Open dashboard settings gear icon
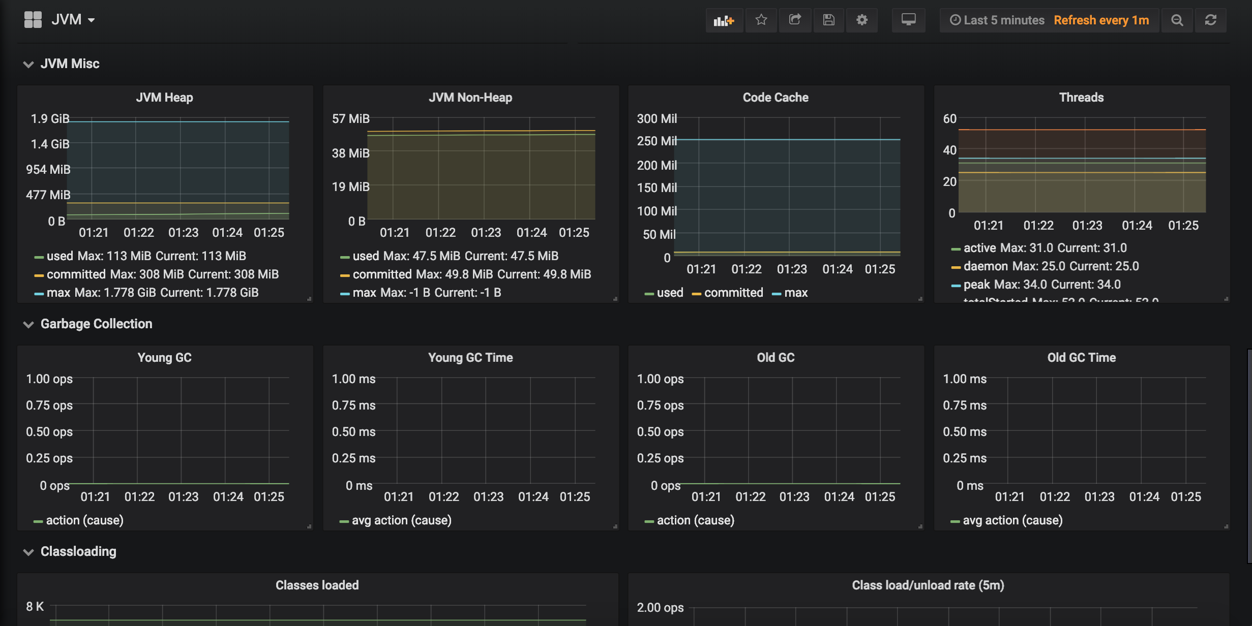 click(862, 20)
